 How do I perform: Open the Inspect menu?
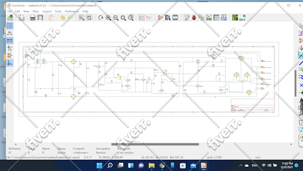coord(47,12)
